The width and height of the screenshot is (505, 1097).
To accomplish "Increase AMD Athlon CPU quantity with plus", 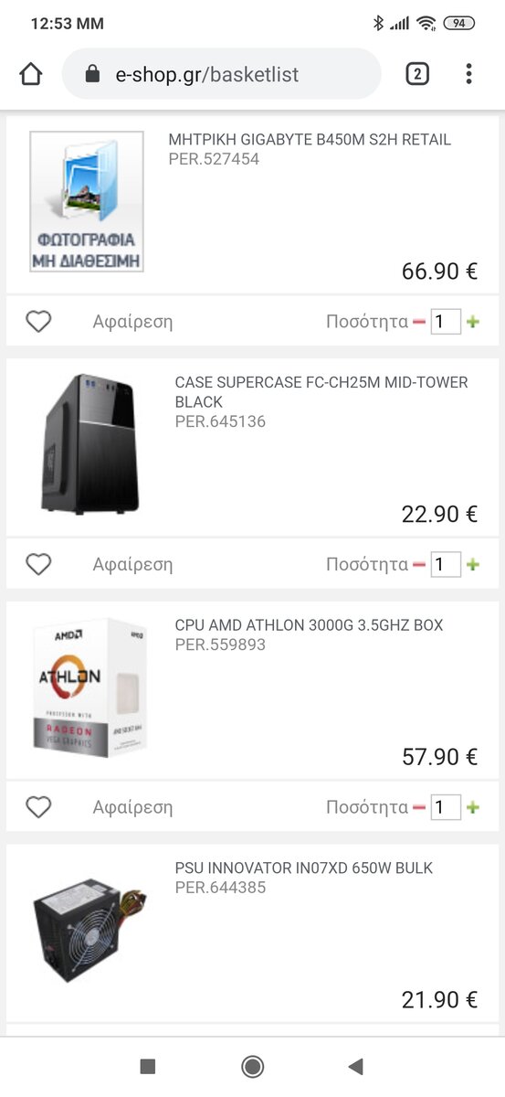I will (473, 807).
